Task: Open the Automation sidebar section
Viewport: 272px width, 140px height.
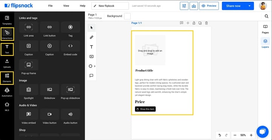Action: click(7, 92)
